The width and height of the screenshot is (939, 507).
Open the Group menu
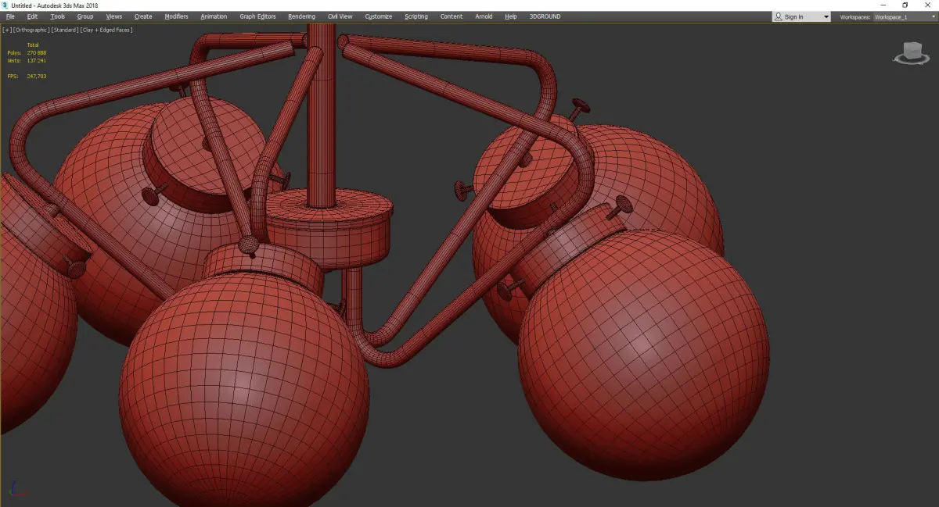click(85, 16)
